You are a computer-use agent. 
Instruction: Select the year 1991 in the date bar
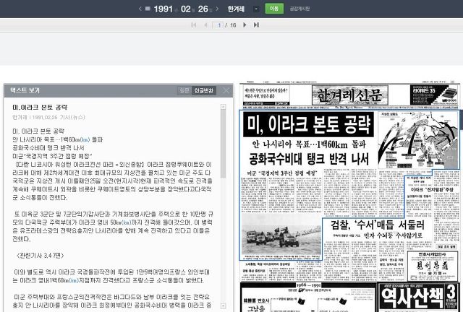coord(163,9)
